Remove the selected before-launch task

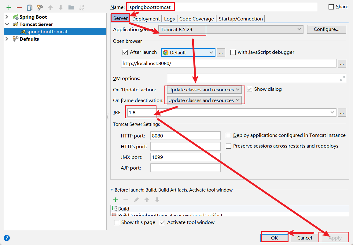pos(126,200)
